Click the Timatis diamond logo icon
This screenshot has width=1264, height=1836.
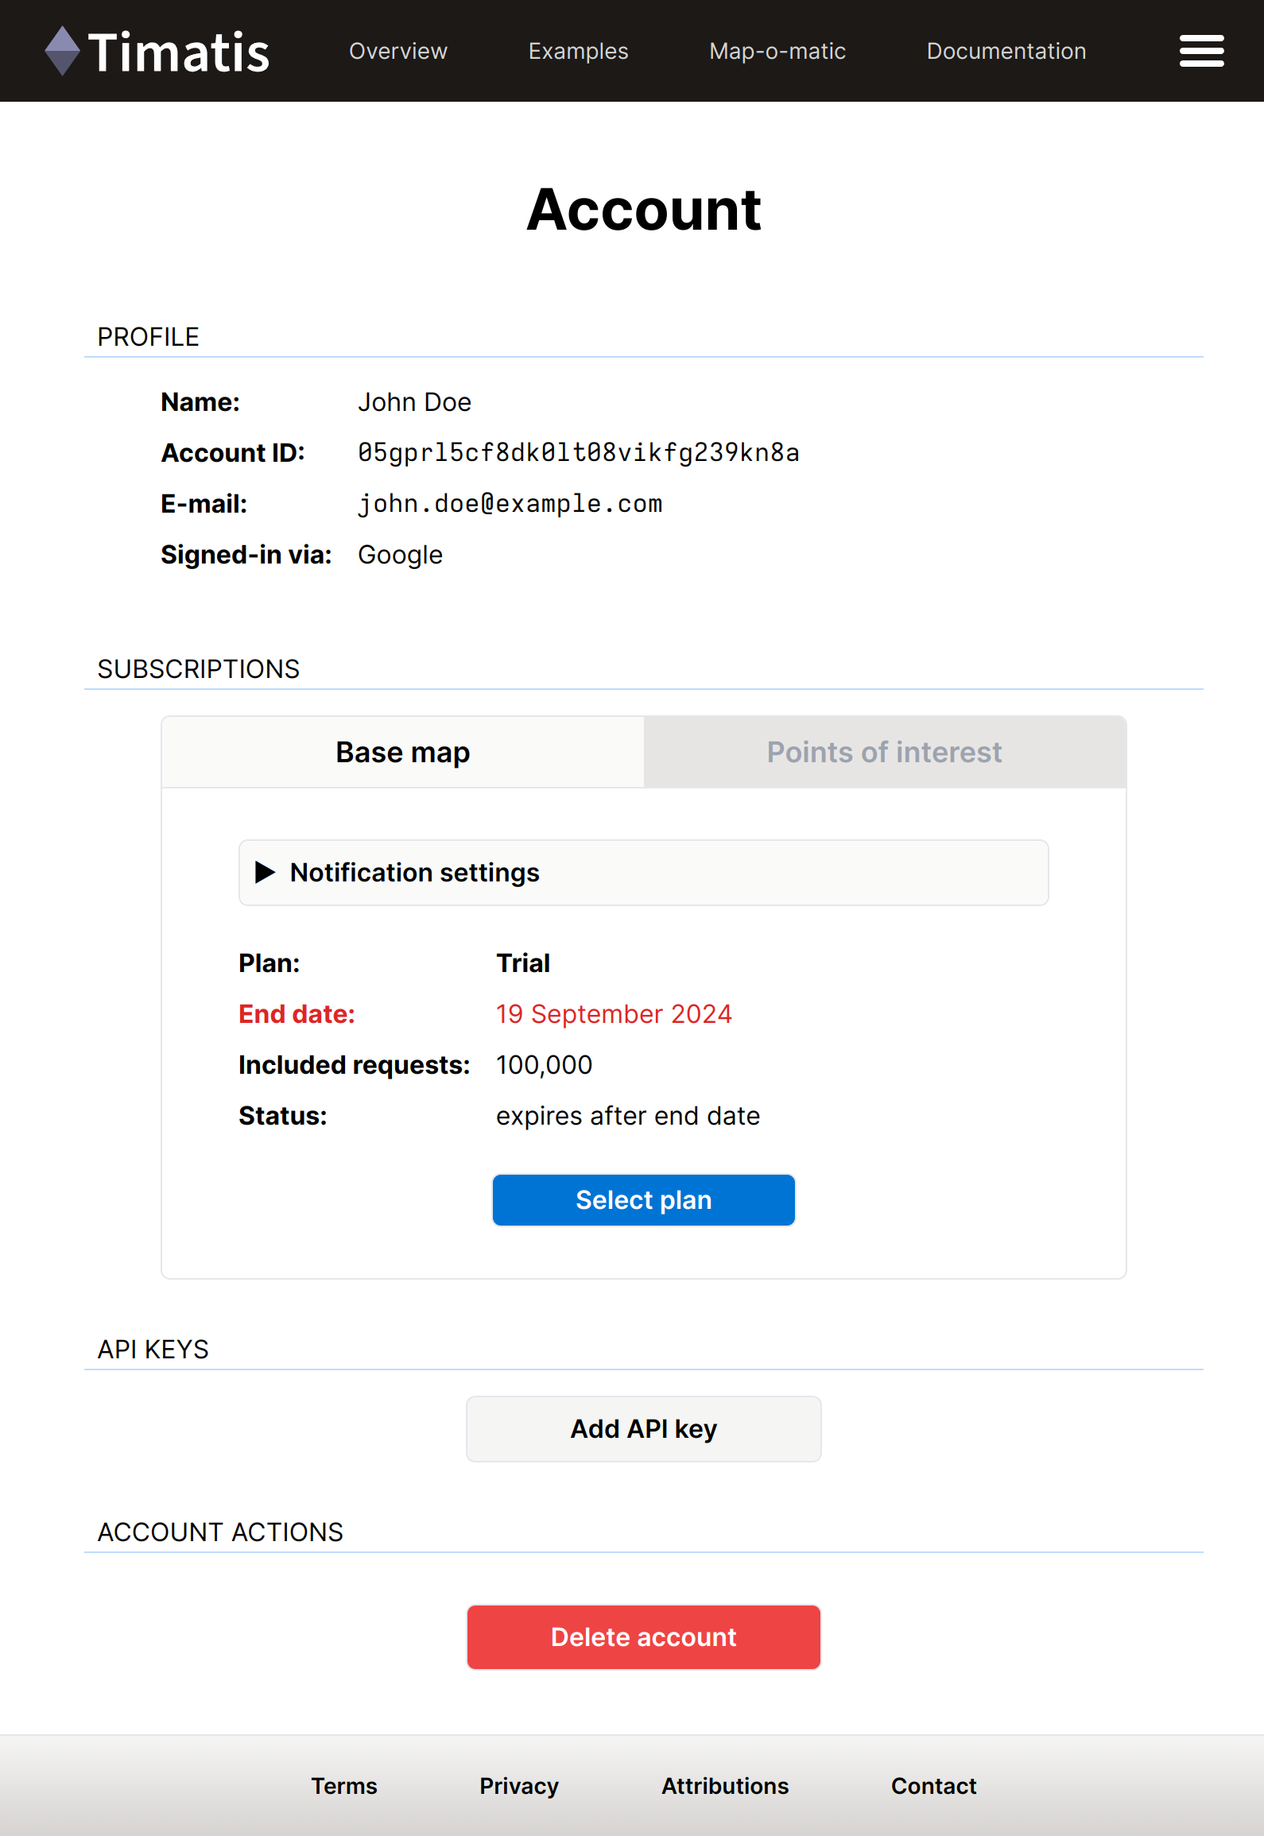pos(62,51)
